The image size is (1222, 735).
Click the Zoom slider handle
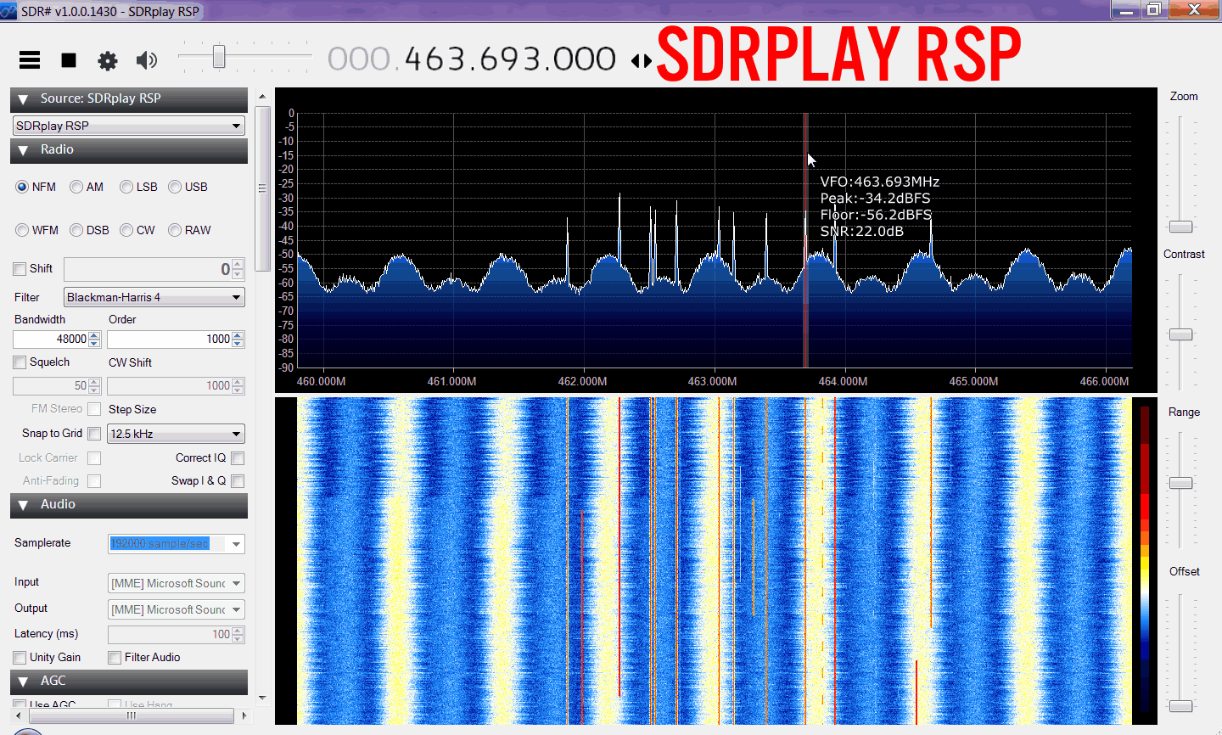point(1180,227)
